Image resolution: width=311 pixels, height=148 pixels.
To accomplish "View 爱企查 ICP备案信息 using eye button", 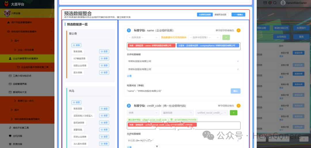I will (x=104, y=58).
